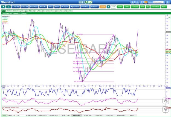Click the orange notification icon in header
The width and height of the screenshot is (171, 117).
tap(146, 2)
